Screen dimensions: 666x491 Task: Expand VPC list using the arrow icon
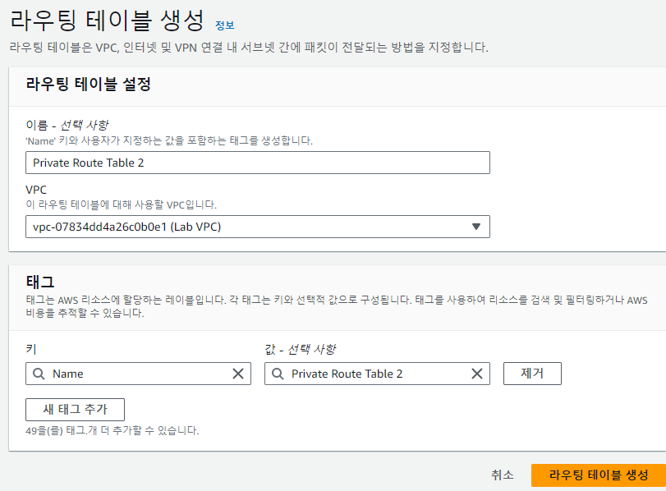(x=476, y=227)
